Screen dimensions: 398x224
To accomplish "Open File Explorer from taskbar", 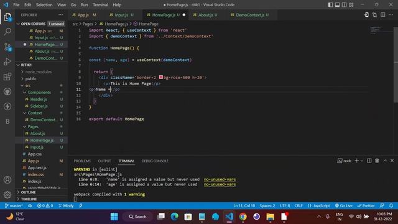I will coord(271,217).
